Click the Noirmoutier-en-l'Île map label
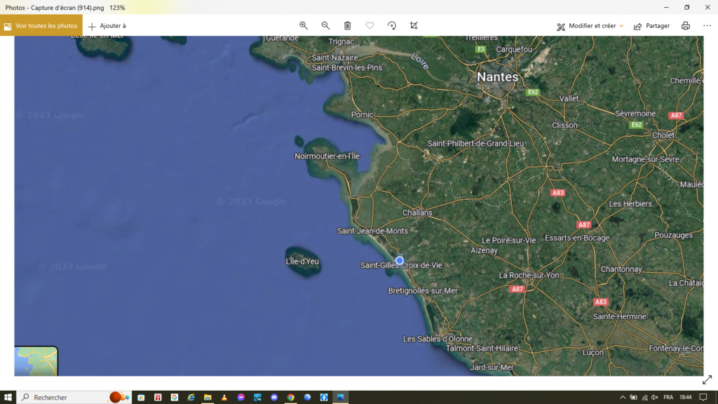The image size is (718, 404). pos(327,156)
